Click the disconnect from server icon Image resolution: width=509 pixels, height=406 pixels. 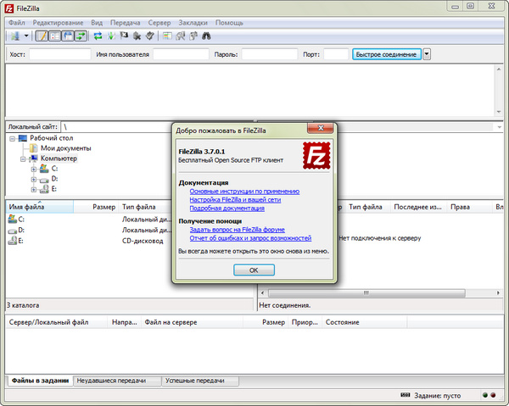pos(137,36)
